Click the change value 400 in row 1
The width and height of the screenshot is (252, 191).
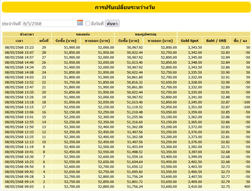point(247,187)
